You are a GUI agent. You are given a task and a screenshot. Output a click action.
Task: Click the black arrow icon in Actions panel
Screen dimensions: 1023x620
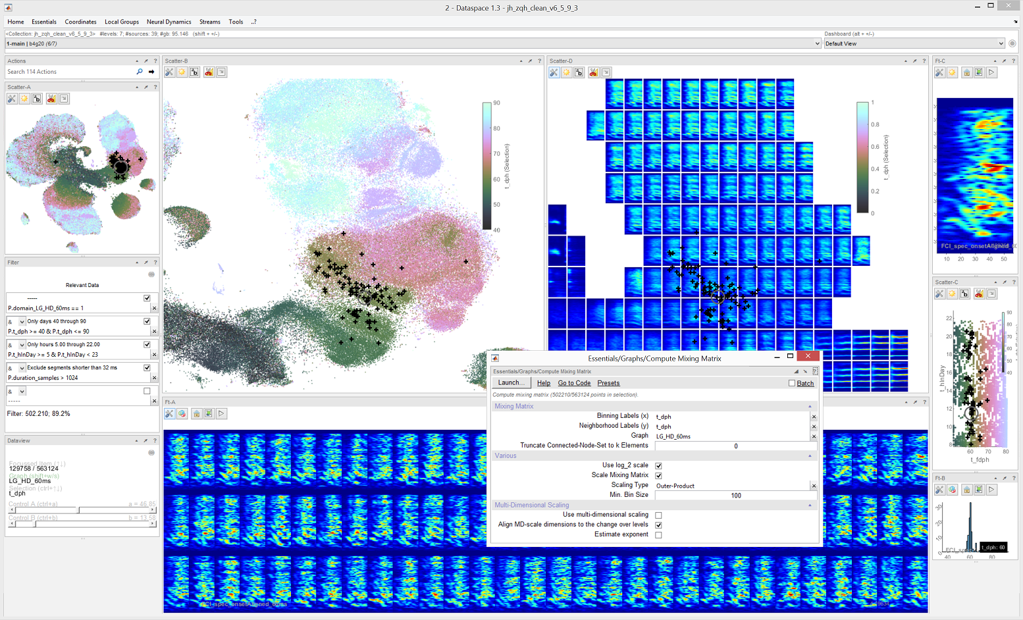coord(151,72)
